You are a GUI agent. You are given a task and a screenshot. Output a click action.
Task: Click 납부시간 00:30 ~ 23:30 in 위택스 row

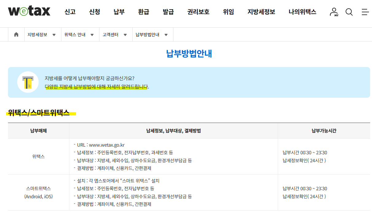(305, 153)
